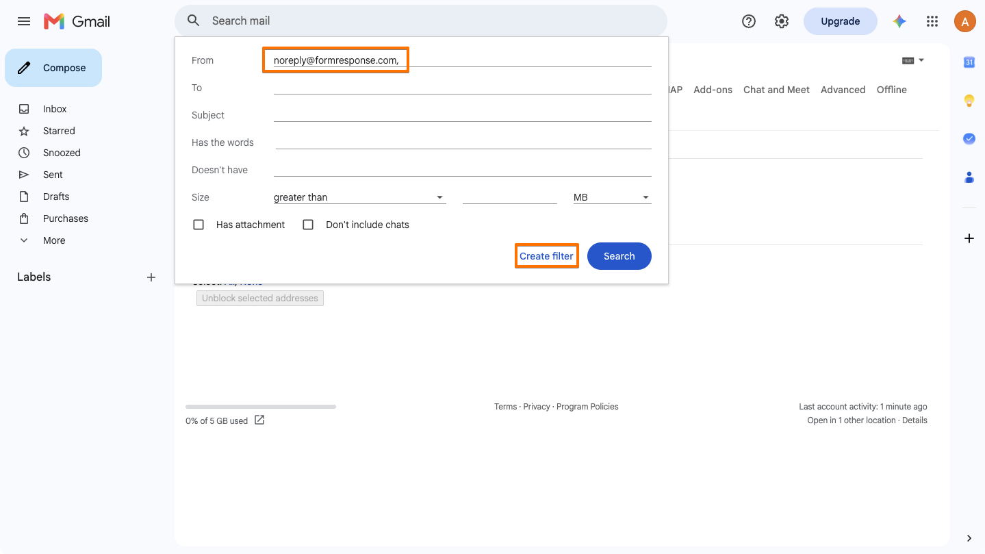Open Google Tasks side panel
Screen dimensions: 985x554
coord(969,139)
